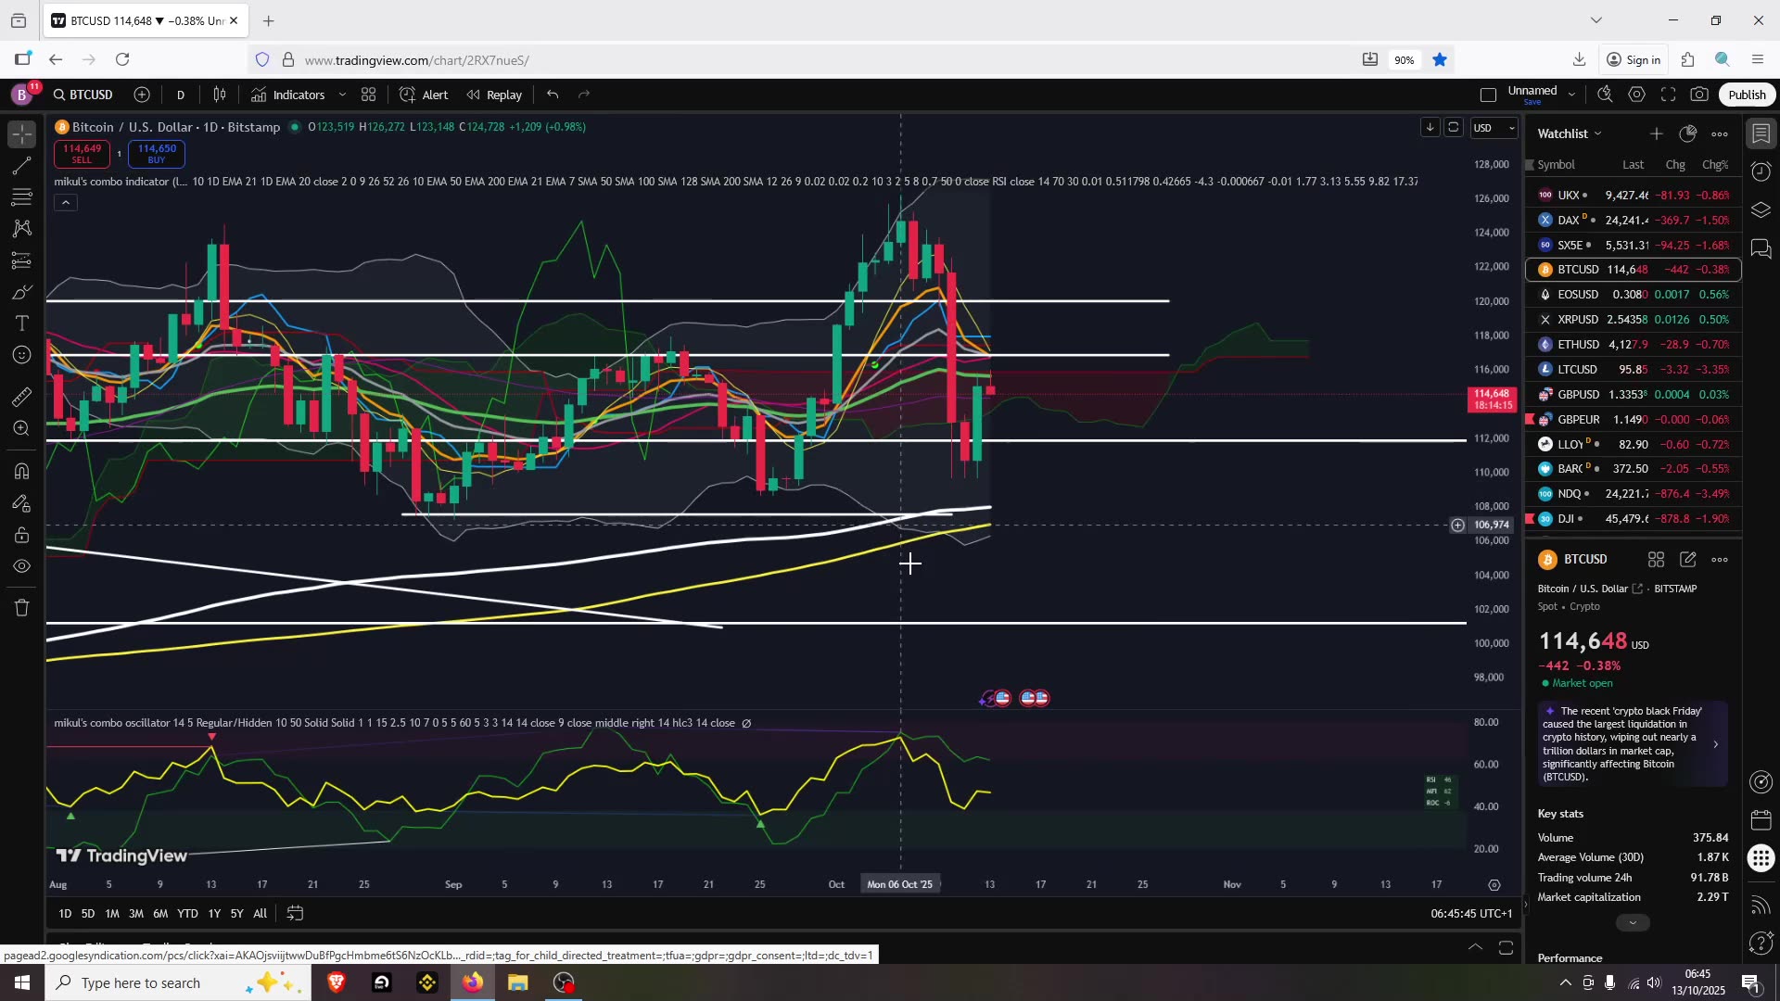Switch chart range to the 1Y tab
1780x1001 pixels.
[x=214, y=914]
